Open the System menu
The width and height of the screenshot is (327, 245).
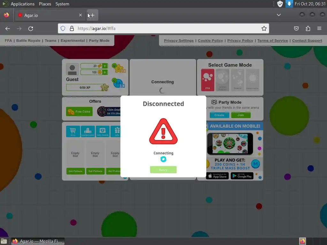(x=62, y=4)
